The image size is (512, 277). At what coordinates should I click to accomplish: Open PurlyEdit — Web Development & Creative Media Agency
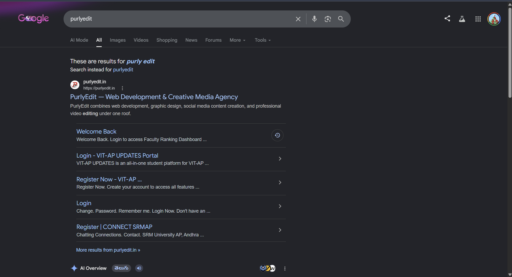pos(154,97)
